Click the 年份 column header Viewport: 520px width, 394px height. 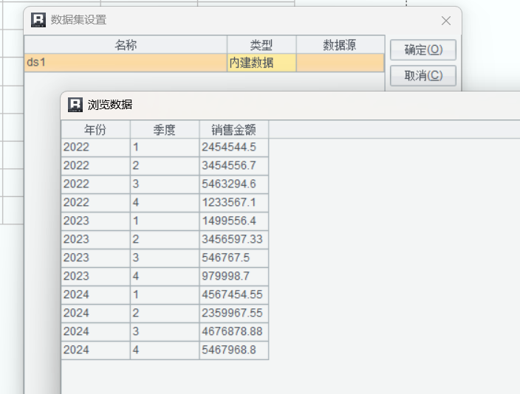click(x=95, y=130)
